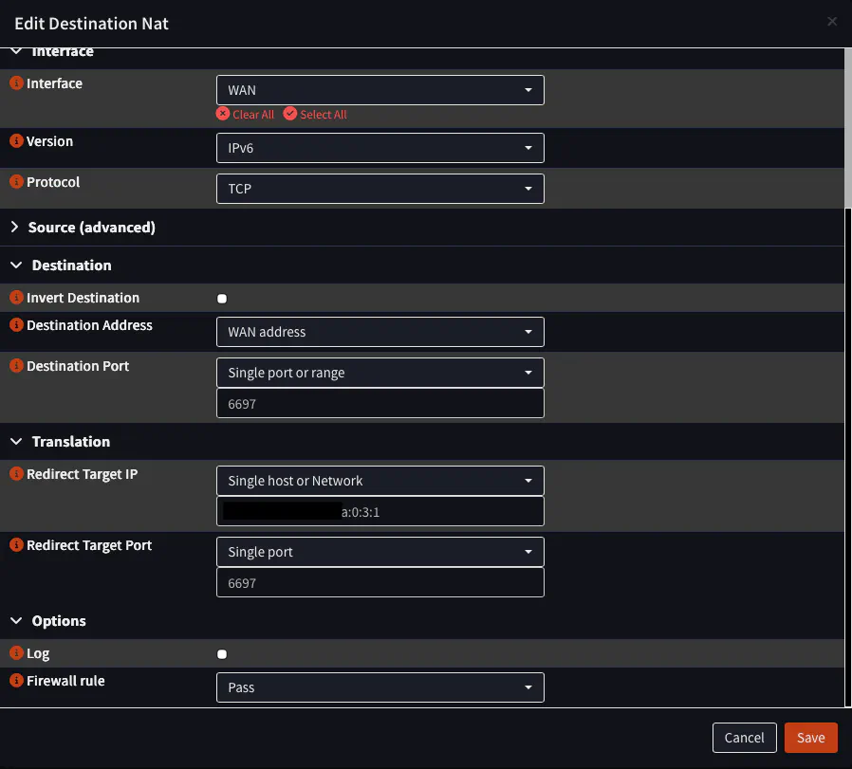This screenshot has height=769, width=852.
Task: Show help for Destination Address field
Action: 16,325
